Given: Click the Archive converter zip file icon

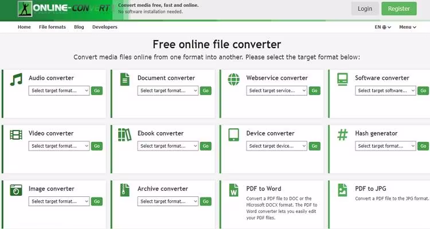Looking at the screenshot, I should click(x=125, y=190).
